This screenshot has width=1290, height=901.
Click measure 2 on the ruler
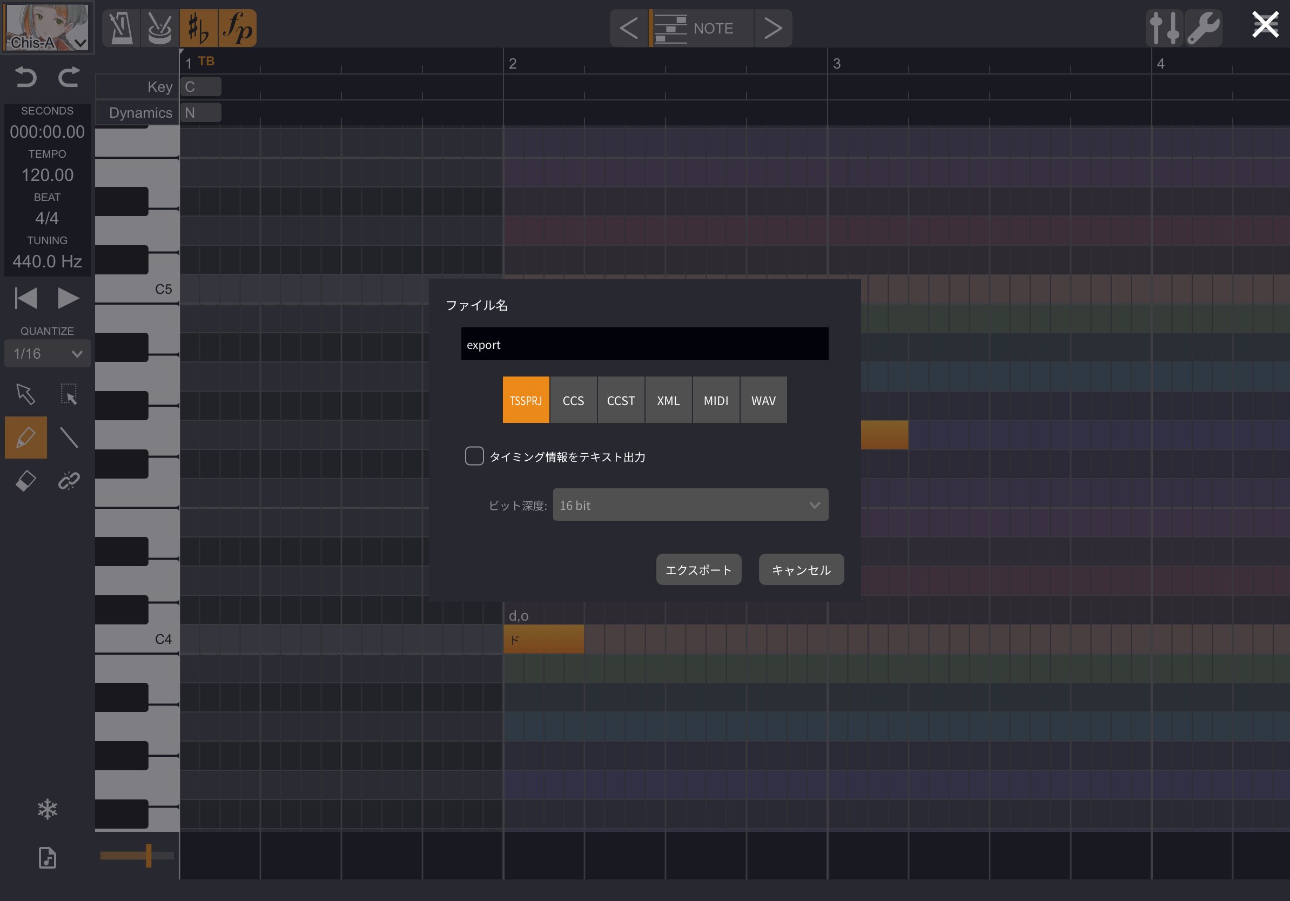(513, 64)
